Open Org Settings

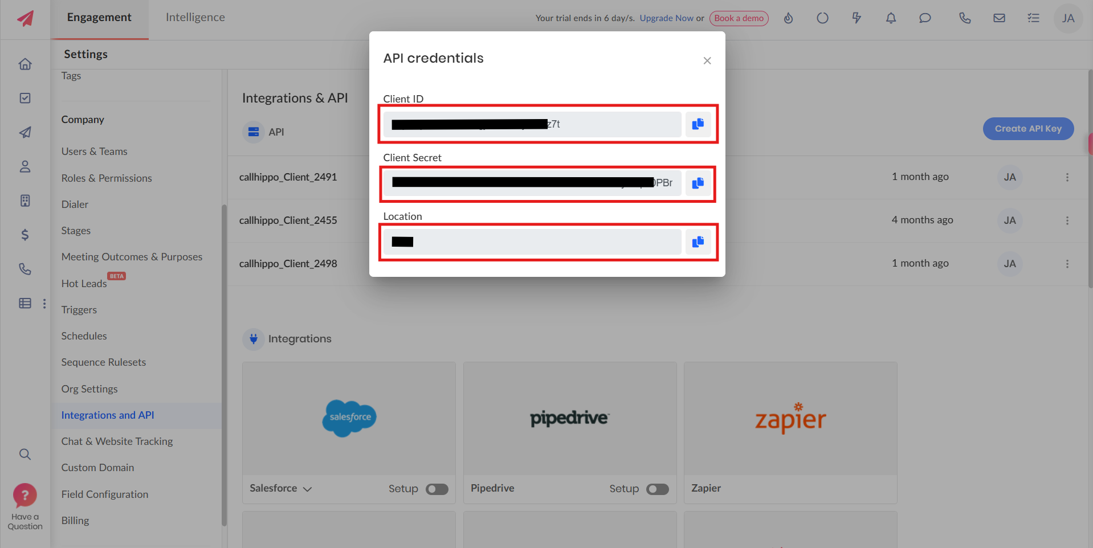[x=89, y=389]
